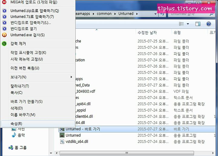
Task: Click the refresh button beside address bar
Action: coord(162,14)
